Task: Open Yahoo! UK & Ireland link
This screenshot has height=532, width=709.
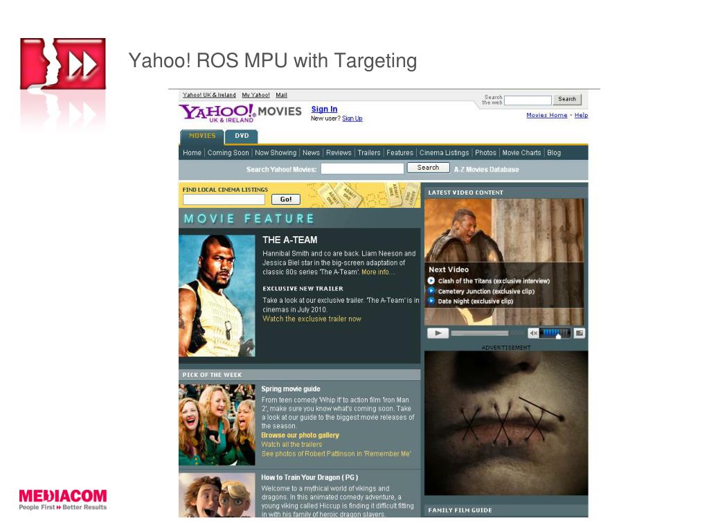Action: click(209, 95)
